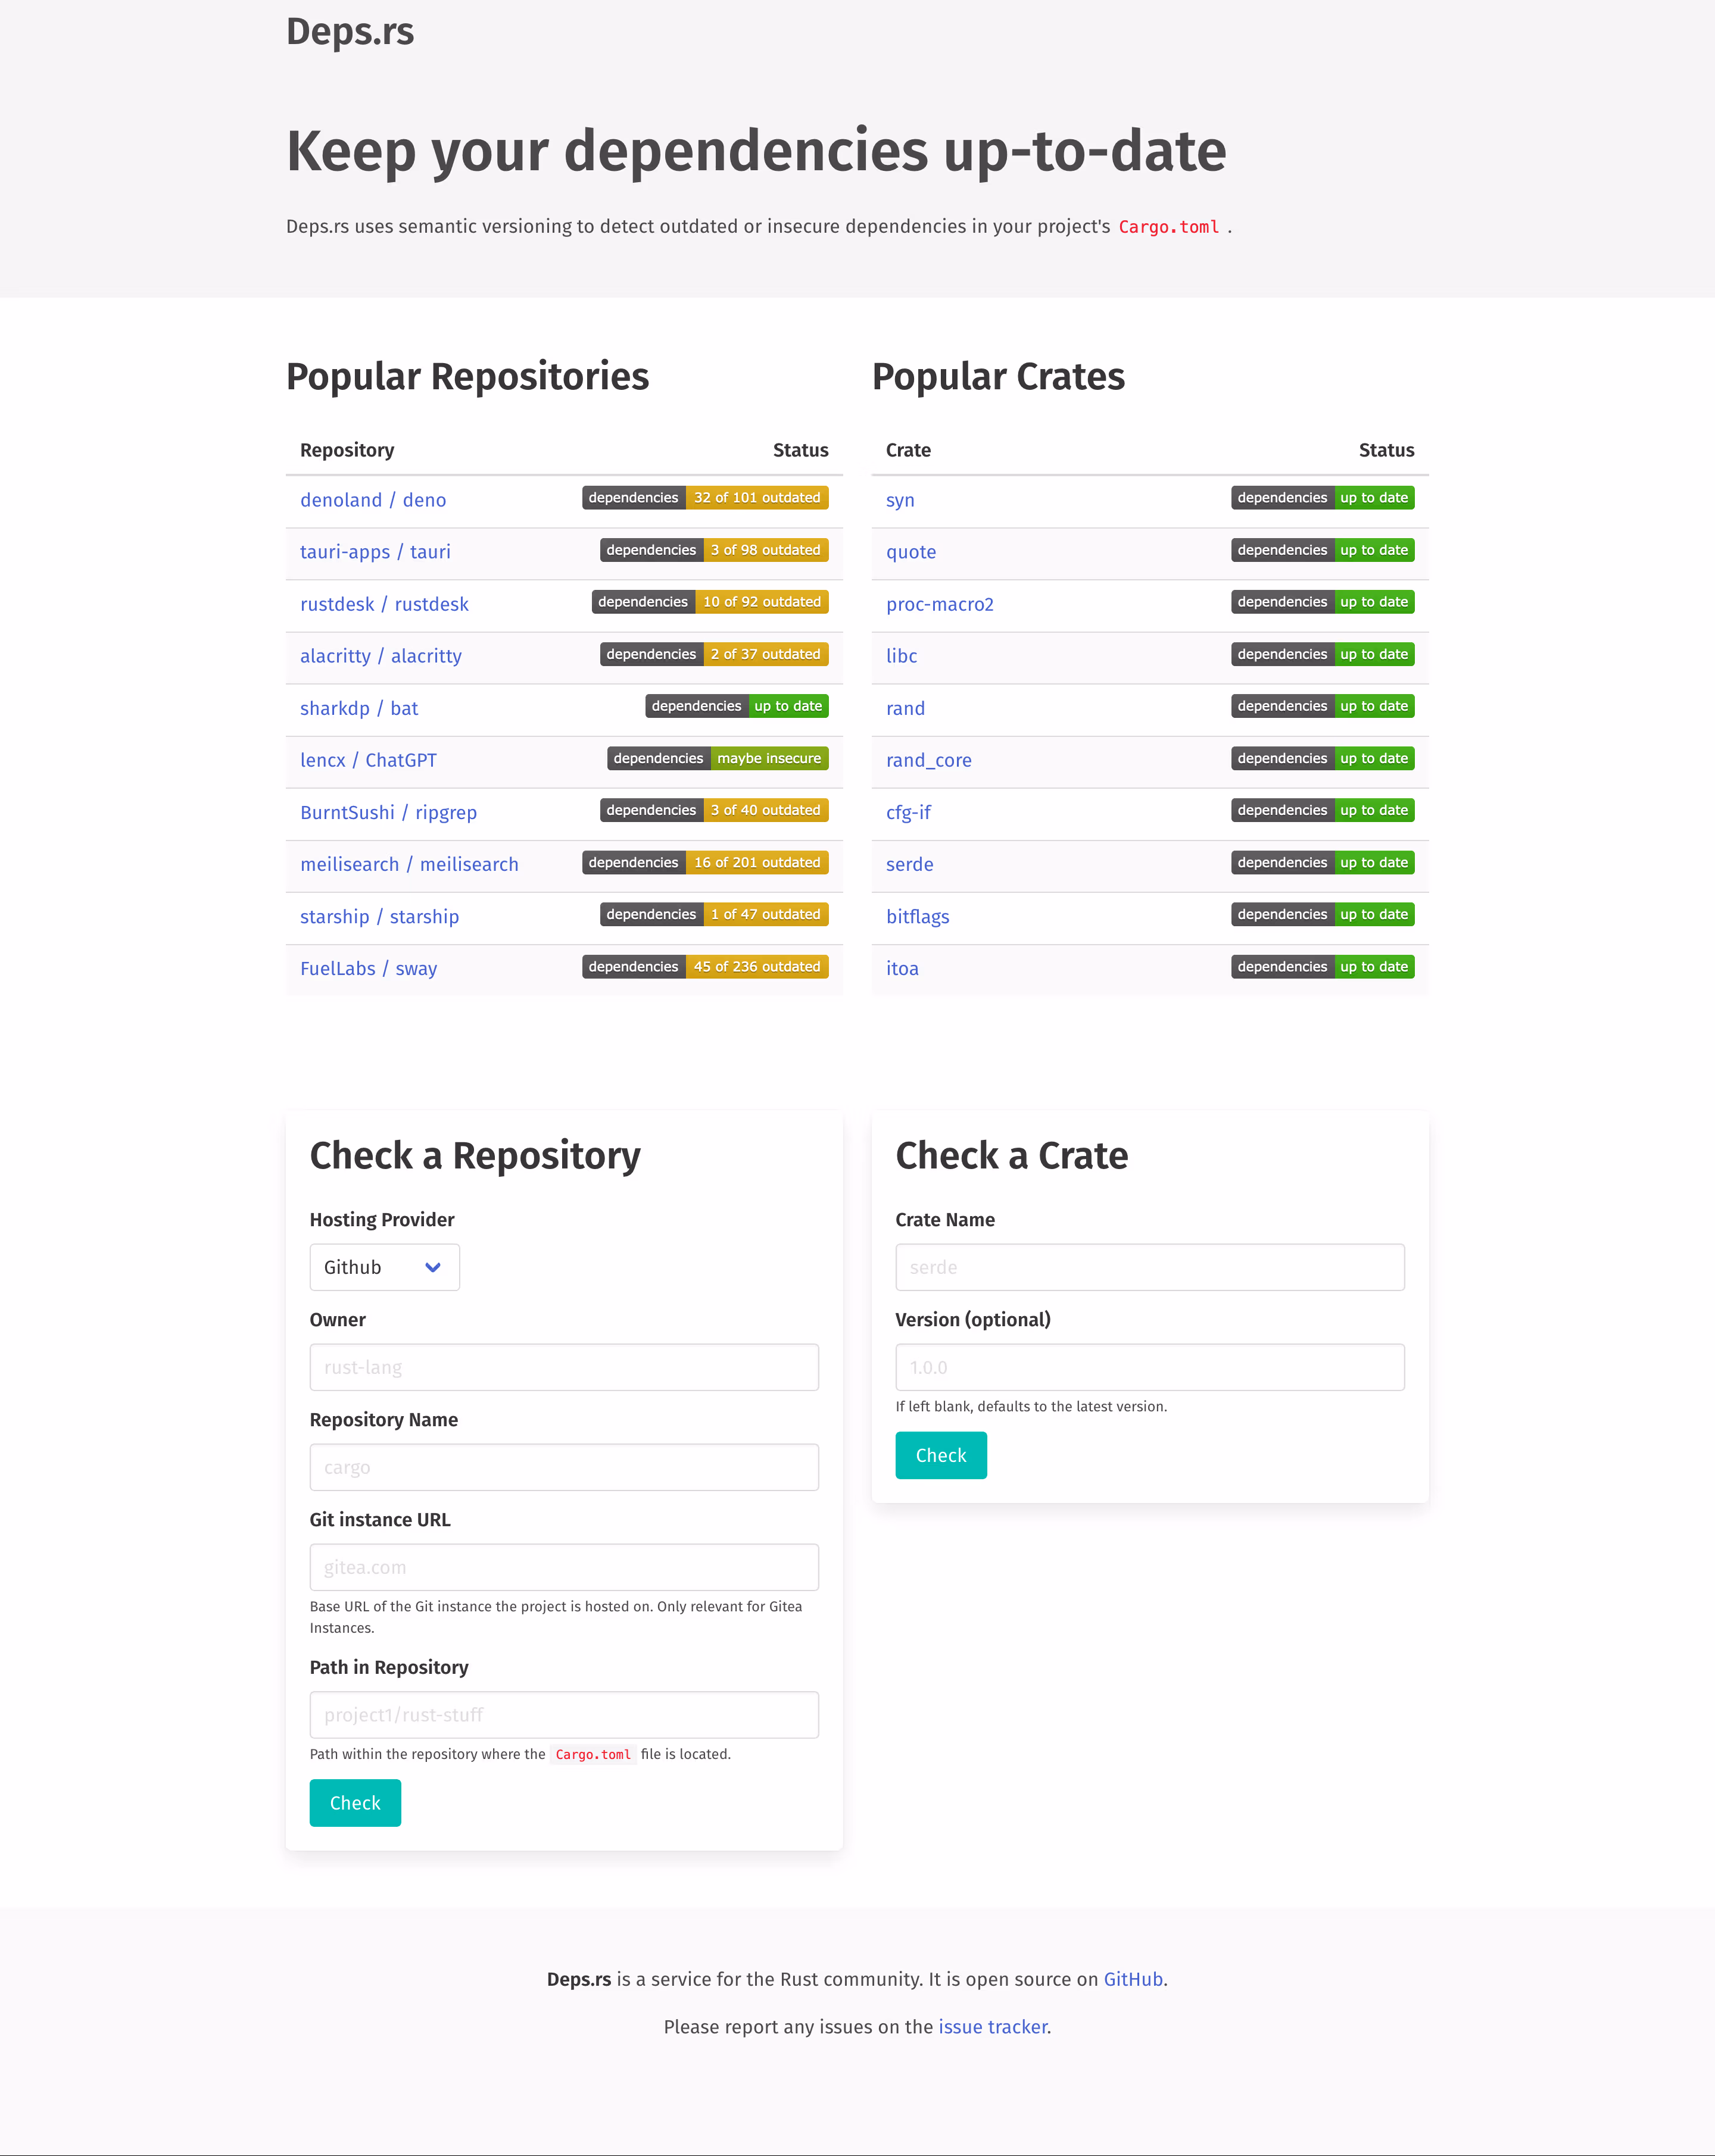This screenshot has width=1715, height=2156.
Task: Click the rand_core dependencies status badge
Action: tap(1323, 758)
